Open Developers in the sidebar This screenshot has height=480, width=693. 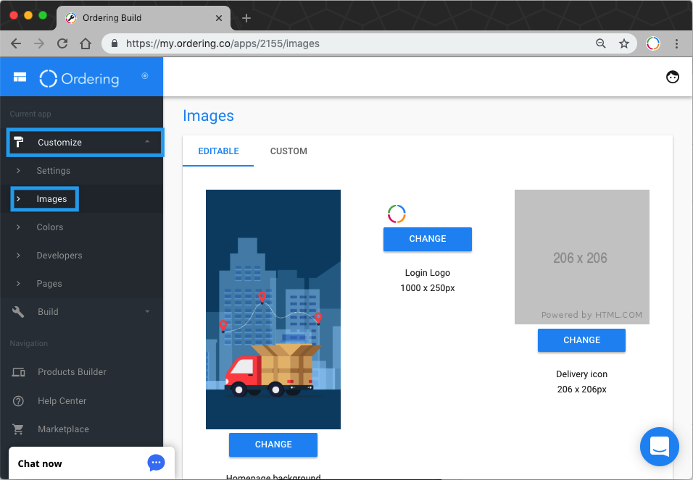click(59, 256)
